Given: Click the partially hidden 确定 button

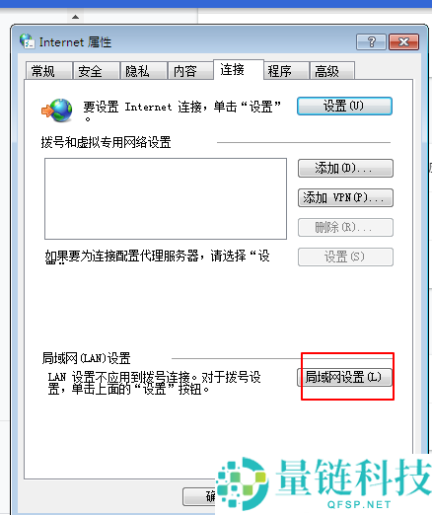Looking at the screenshot, I should [199, 497].
